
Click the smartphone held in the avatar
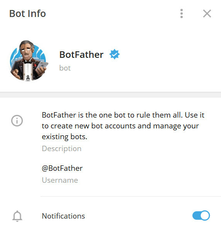(42, 66)
